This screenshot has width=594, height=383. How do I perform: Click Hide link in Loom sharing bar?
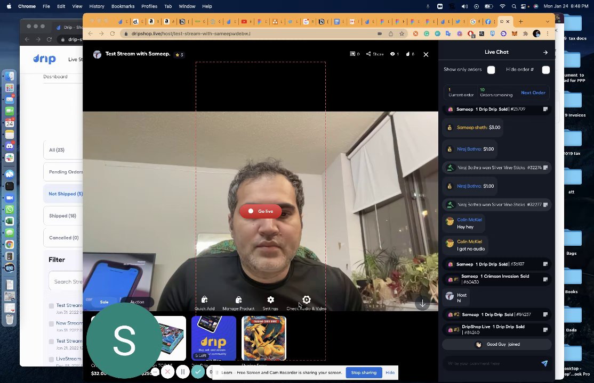click(390, 372)
